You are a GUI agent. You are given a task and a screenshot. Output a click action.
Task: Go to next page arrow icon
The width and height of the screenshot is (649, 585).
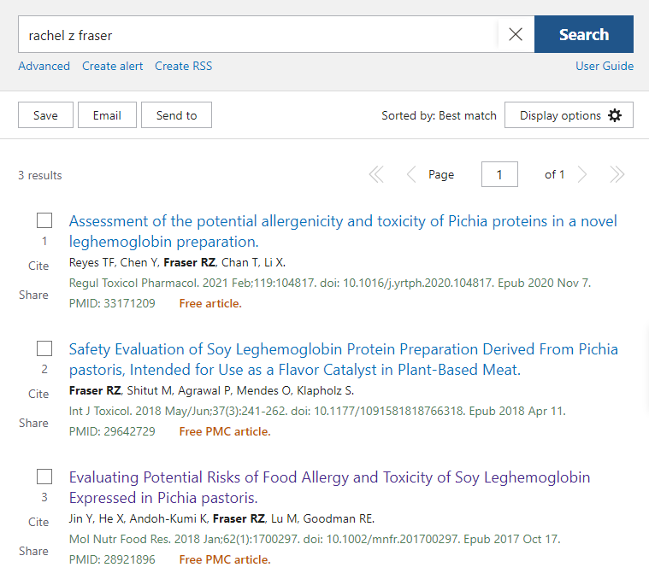point(582,174)
